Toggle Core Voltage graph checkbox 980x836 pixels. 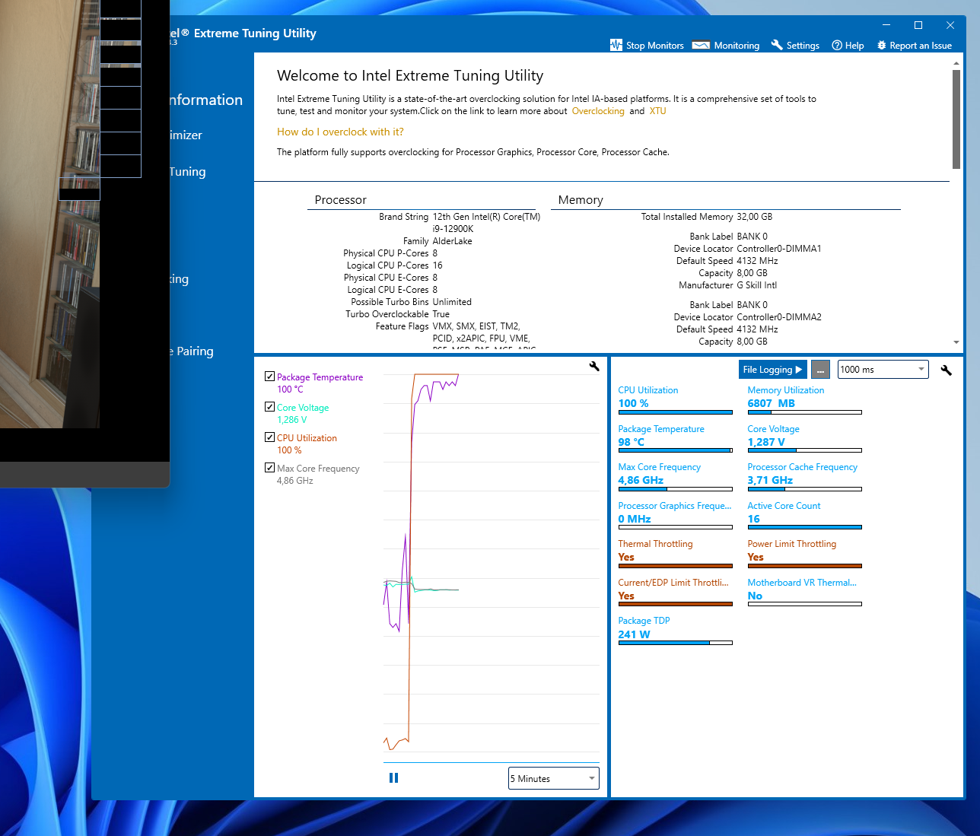coord(269,407)
